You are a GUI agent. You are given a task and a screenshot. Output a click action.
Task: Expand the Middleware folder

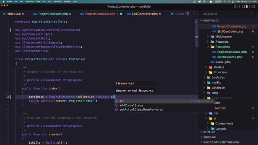tap(223, 37)
